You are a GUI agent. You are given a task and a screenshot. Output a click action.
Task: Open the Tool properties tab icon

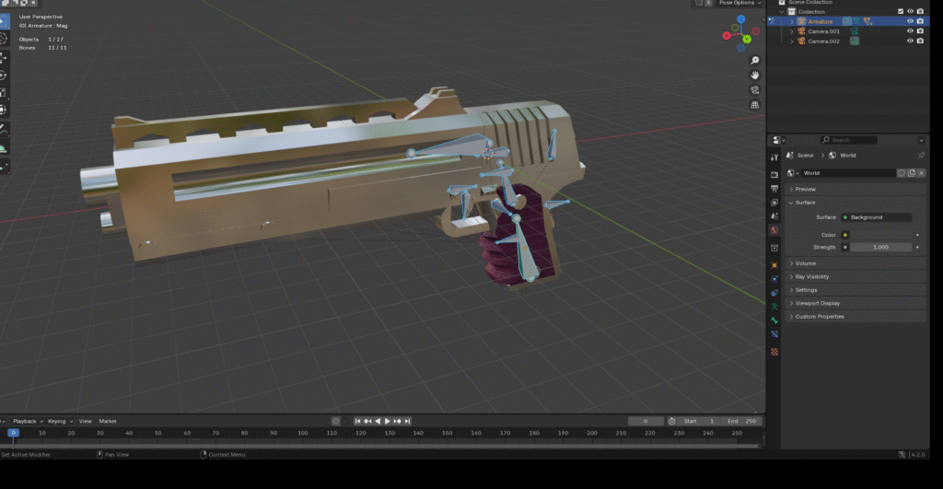774,157
